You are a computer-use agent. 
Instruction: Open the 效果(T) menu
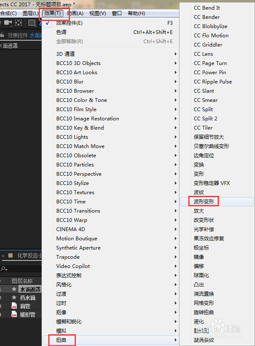(x=52, y=13)
